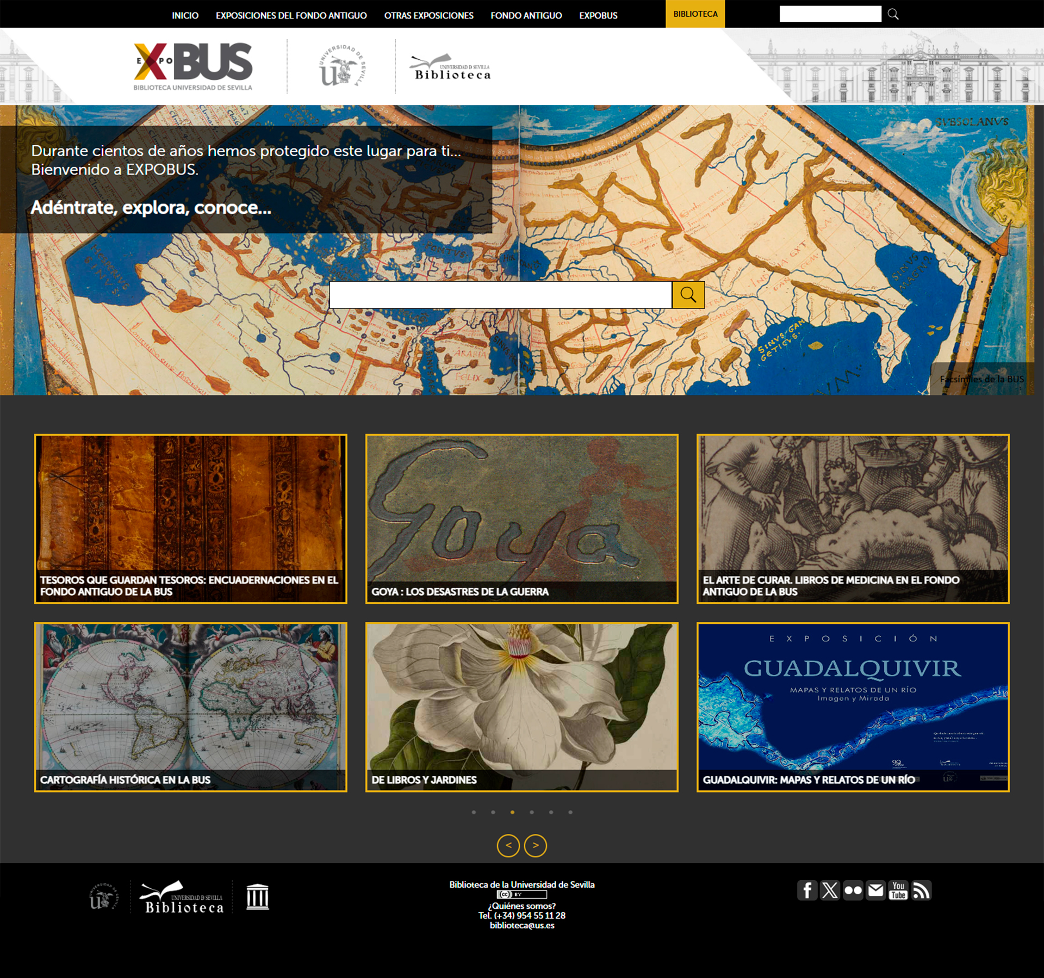Click the RSS feed icon in footer
1044x978 pixels.
point(921,890)
